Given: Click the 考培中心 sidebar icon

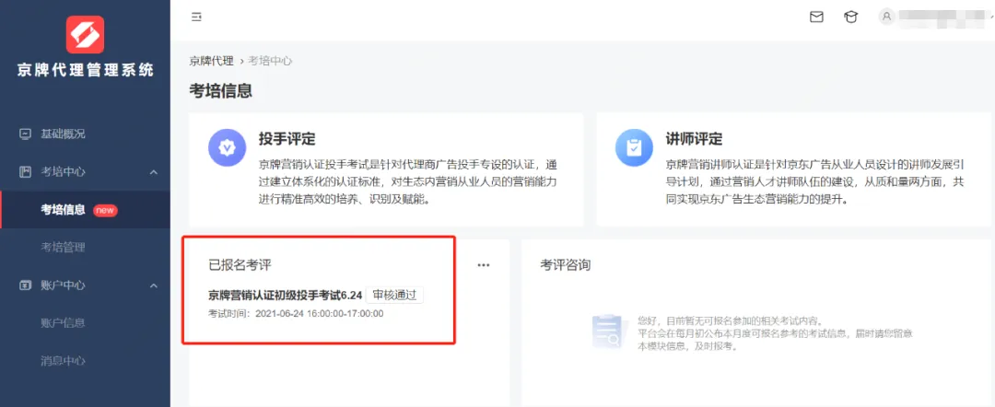Looking at the screenshot, I should (26, 172).
